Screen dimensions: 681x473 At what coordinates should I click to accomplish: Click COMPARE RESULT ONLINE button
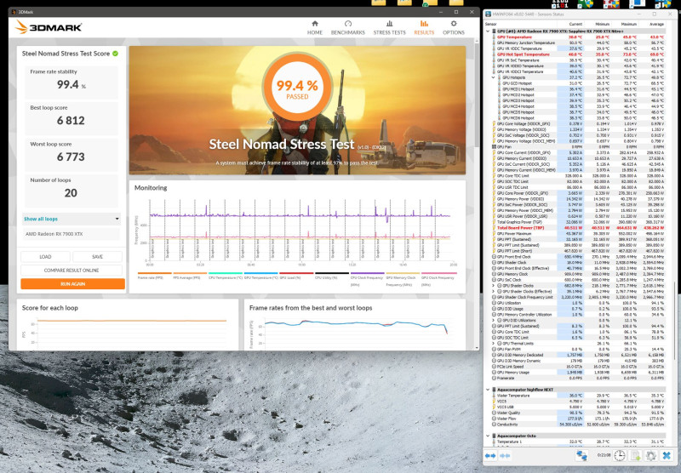[72, 270]
